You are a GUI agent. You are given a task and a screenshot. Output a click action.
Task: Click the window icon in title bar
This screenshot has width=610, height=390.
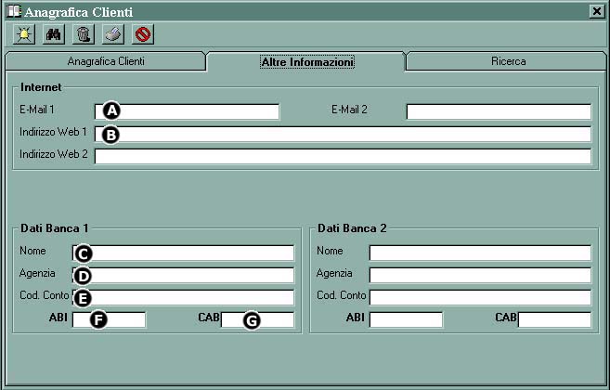(x=14, y=11)
